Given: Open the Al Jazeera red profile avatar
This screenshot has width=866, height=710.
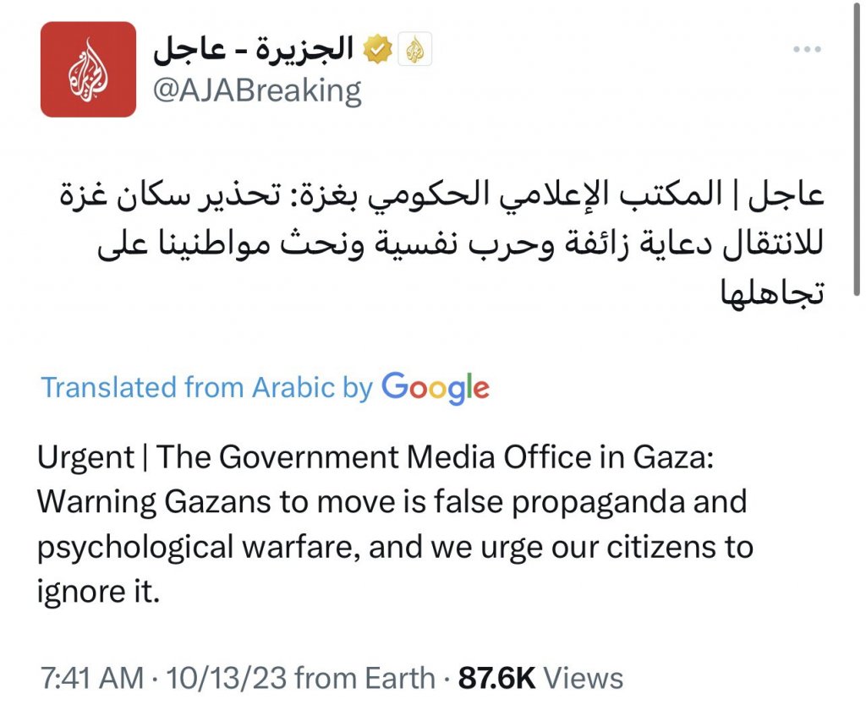Looking at the screenshot, I should 88,69.
